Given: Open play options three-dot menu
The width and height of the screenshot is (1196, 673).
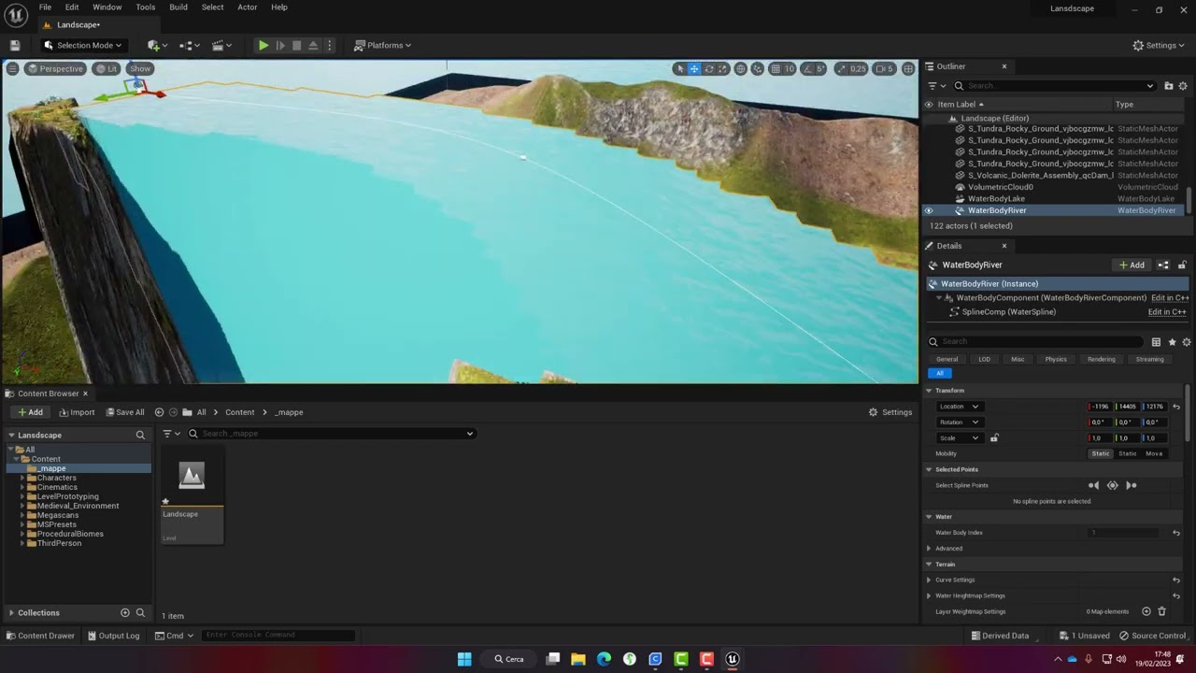Looking at the screenshot, I should coord(329,45).
